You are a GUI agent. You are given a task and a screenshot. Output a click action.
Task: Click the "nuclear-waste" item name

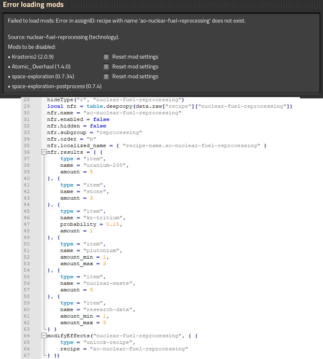point(108,283)
